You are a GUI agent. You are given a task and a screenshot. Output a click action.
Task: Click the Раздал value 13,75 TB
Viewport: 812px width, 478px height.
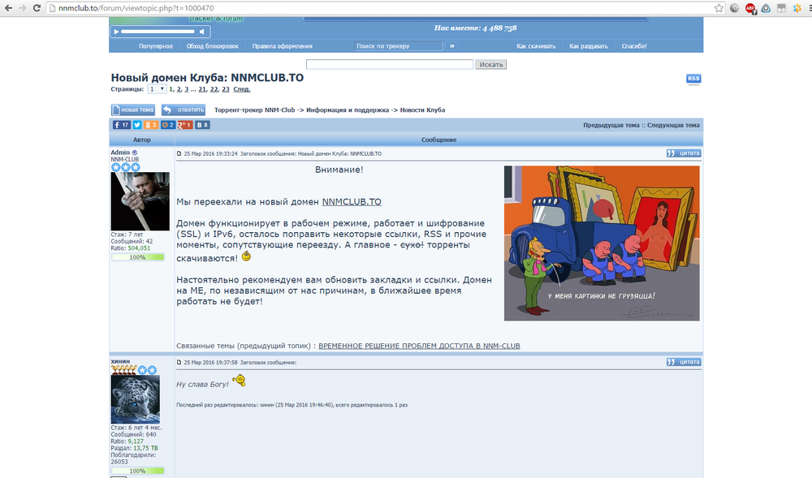(145, 448)
